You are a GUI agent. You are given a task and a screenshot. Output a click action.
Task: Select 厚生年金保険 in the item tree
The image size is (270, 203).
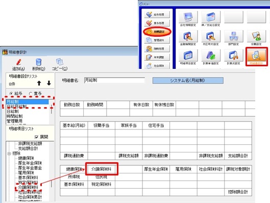tap(30, 163)
